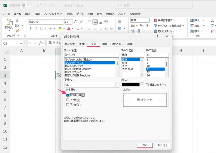Image resolution: width=216 pixels, height=153 pixels.
Task: Click the insert function fx icon
Action: tap(40, 43)
